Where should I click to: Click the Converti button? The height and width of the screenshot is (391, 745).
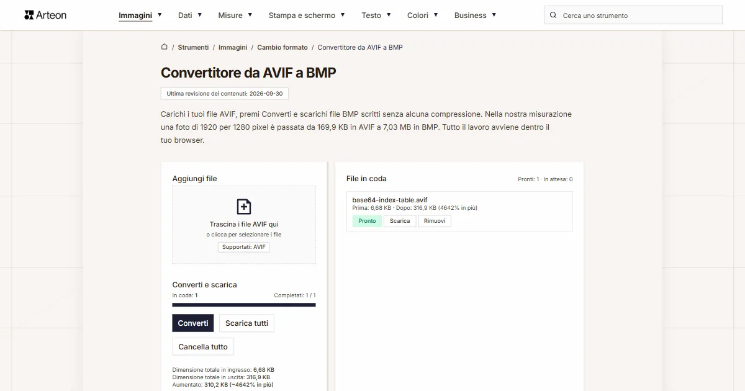(x=193, y=323)
